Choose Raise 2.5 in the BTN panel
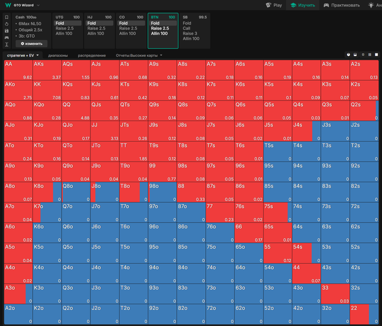The height and width of the screenshot is (326, 382). pos(160,28)
